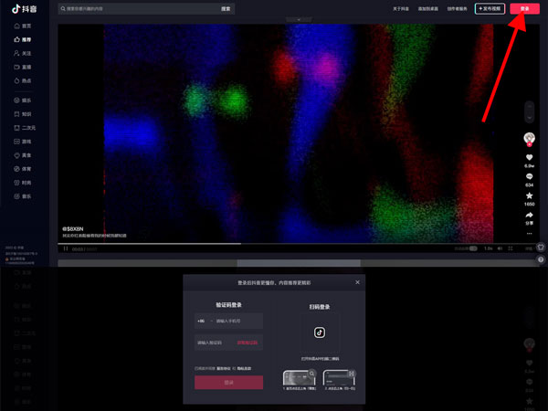Click the 发布视频 button

[x=490, y=8]
